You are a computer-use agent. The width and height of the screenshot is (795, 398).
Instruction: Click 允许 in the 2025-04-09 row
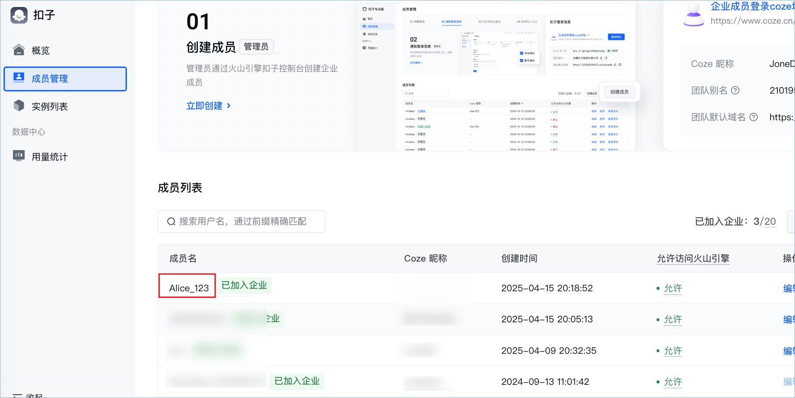pyautogui.click(x=673, y=351)
